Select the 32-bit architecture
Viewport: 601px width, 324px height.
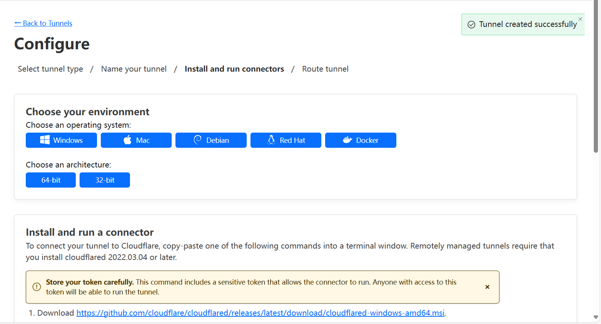click(105, 180)
